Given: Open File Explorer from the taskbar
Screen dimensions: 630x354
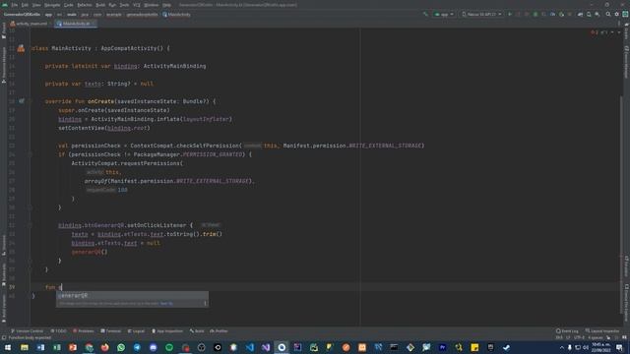Looking at the screenshot, I should click(25, 347).
